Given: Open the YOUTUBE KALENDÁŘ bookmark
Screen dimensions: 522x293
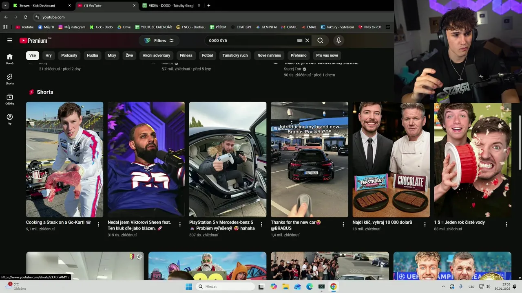Looking at the screenshot, I should tap(153, 27).
